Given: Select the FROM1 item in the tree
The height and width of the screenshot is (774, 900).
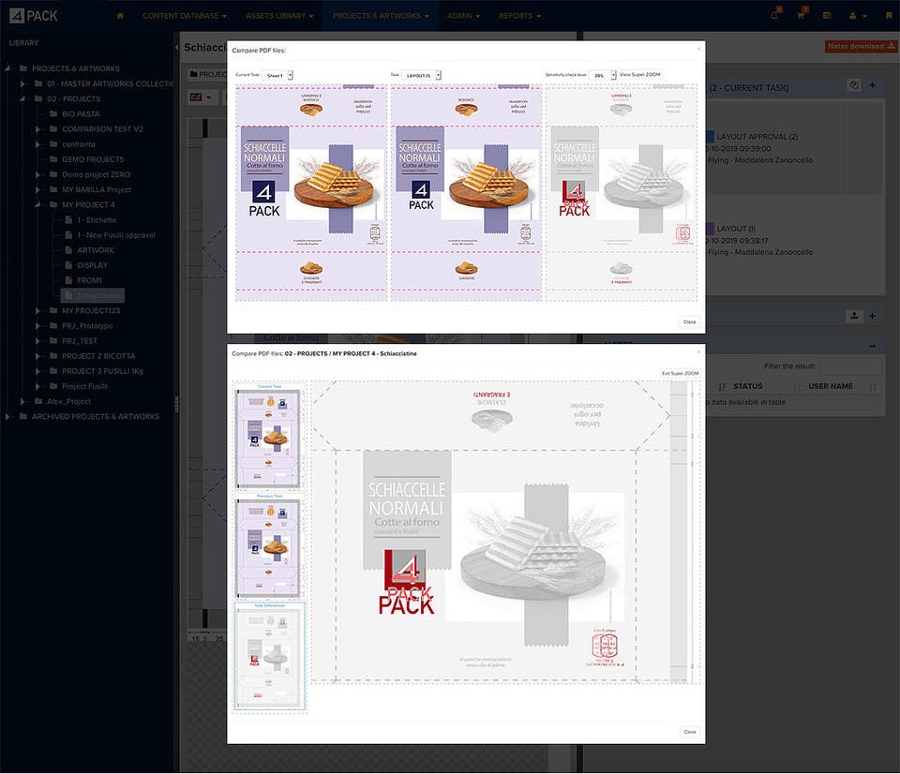Looking at the screenshot, I should 89,280.
